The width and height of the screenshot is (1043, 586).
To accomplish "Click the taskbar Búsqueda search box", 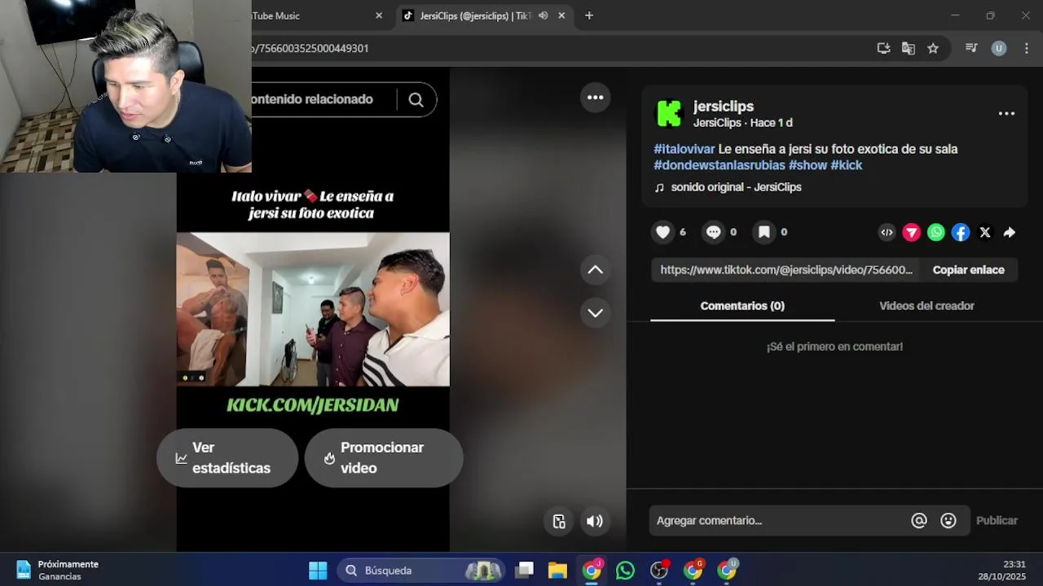I will click(421, 571).
